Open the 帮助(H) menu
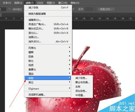Viewport: 135px width, 112px height. [x=75, y=3]
